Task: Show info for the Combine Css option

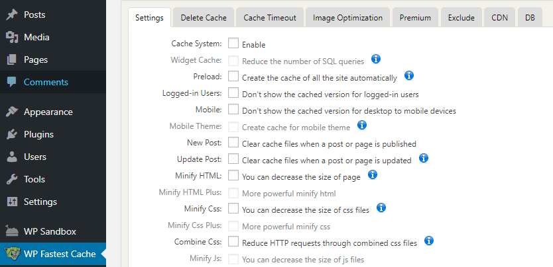Action: point(429,241)
